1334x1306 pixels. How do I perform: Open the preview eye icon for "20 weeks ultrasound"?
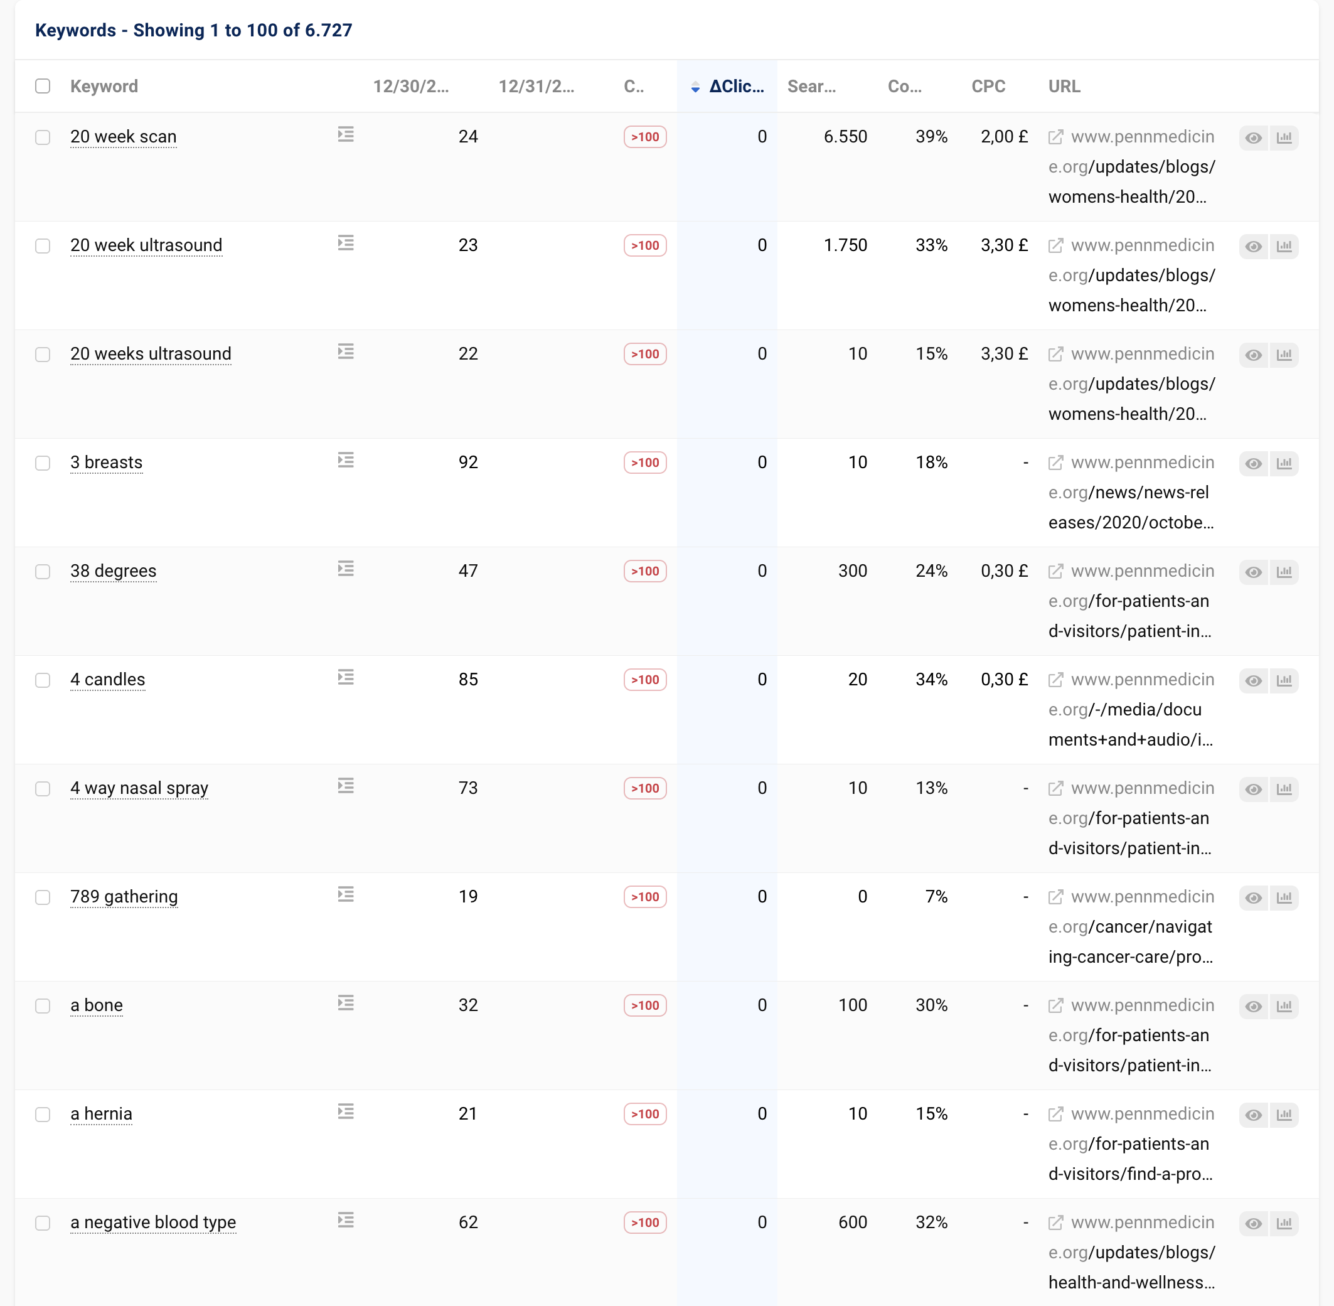1254,355
